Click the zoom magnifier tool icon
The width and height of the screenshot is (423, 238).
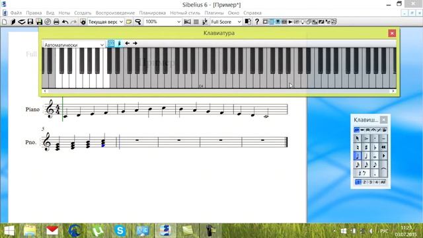(138, 22)
